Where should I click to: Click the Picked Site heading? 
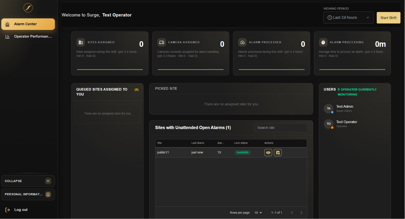click(x=166, y=89)
